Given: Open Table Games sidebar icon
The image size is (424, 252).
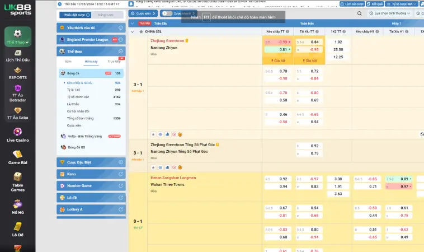Looking at the screenshot, I should 17,181.
